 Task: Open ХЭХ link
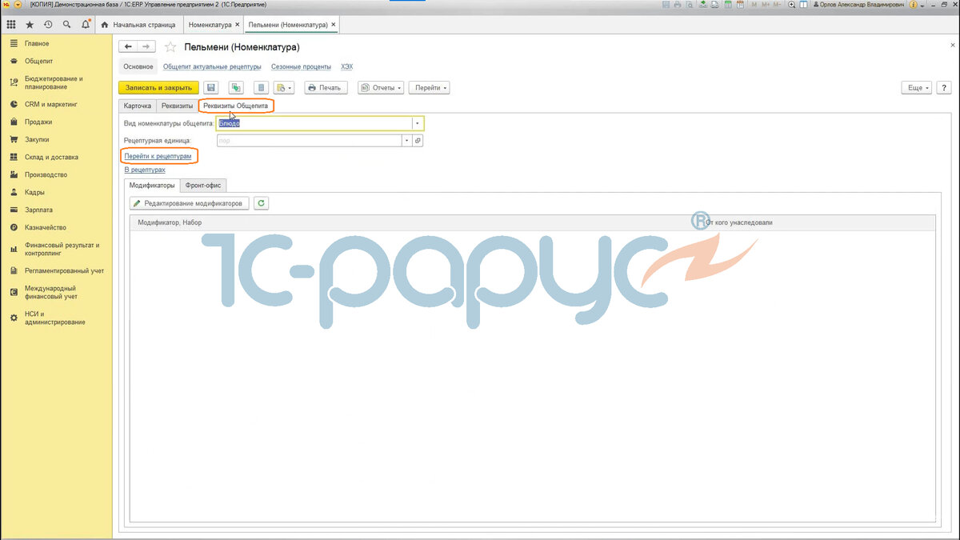(346, 66)
